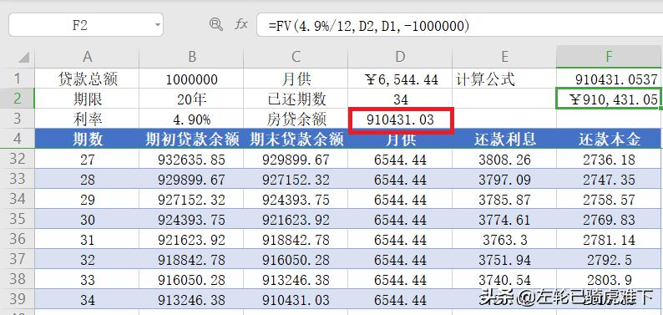Click the 期末贷款余额 header cell
Image resolution: width=663 pixels, height=315 pixels.
pos(296,139)
